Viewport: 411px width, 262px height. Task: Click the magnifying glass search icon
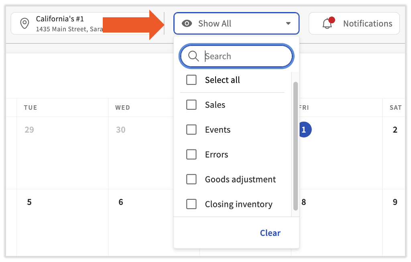coord(193,56)
